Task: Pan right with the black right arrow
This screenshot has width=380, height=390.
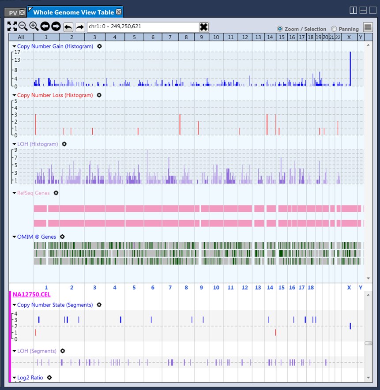Action: [56, 27]
